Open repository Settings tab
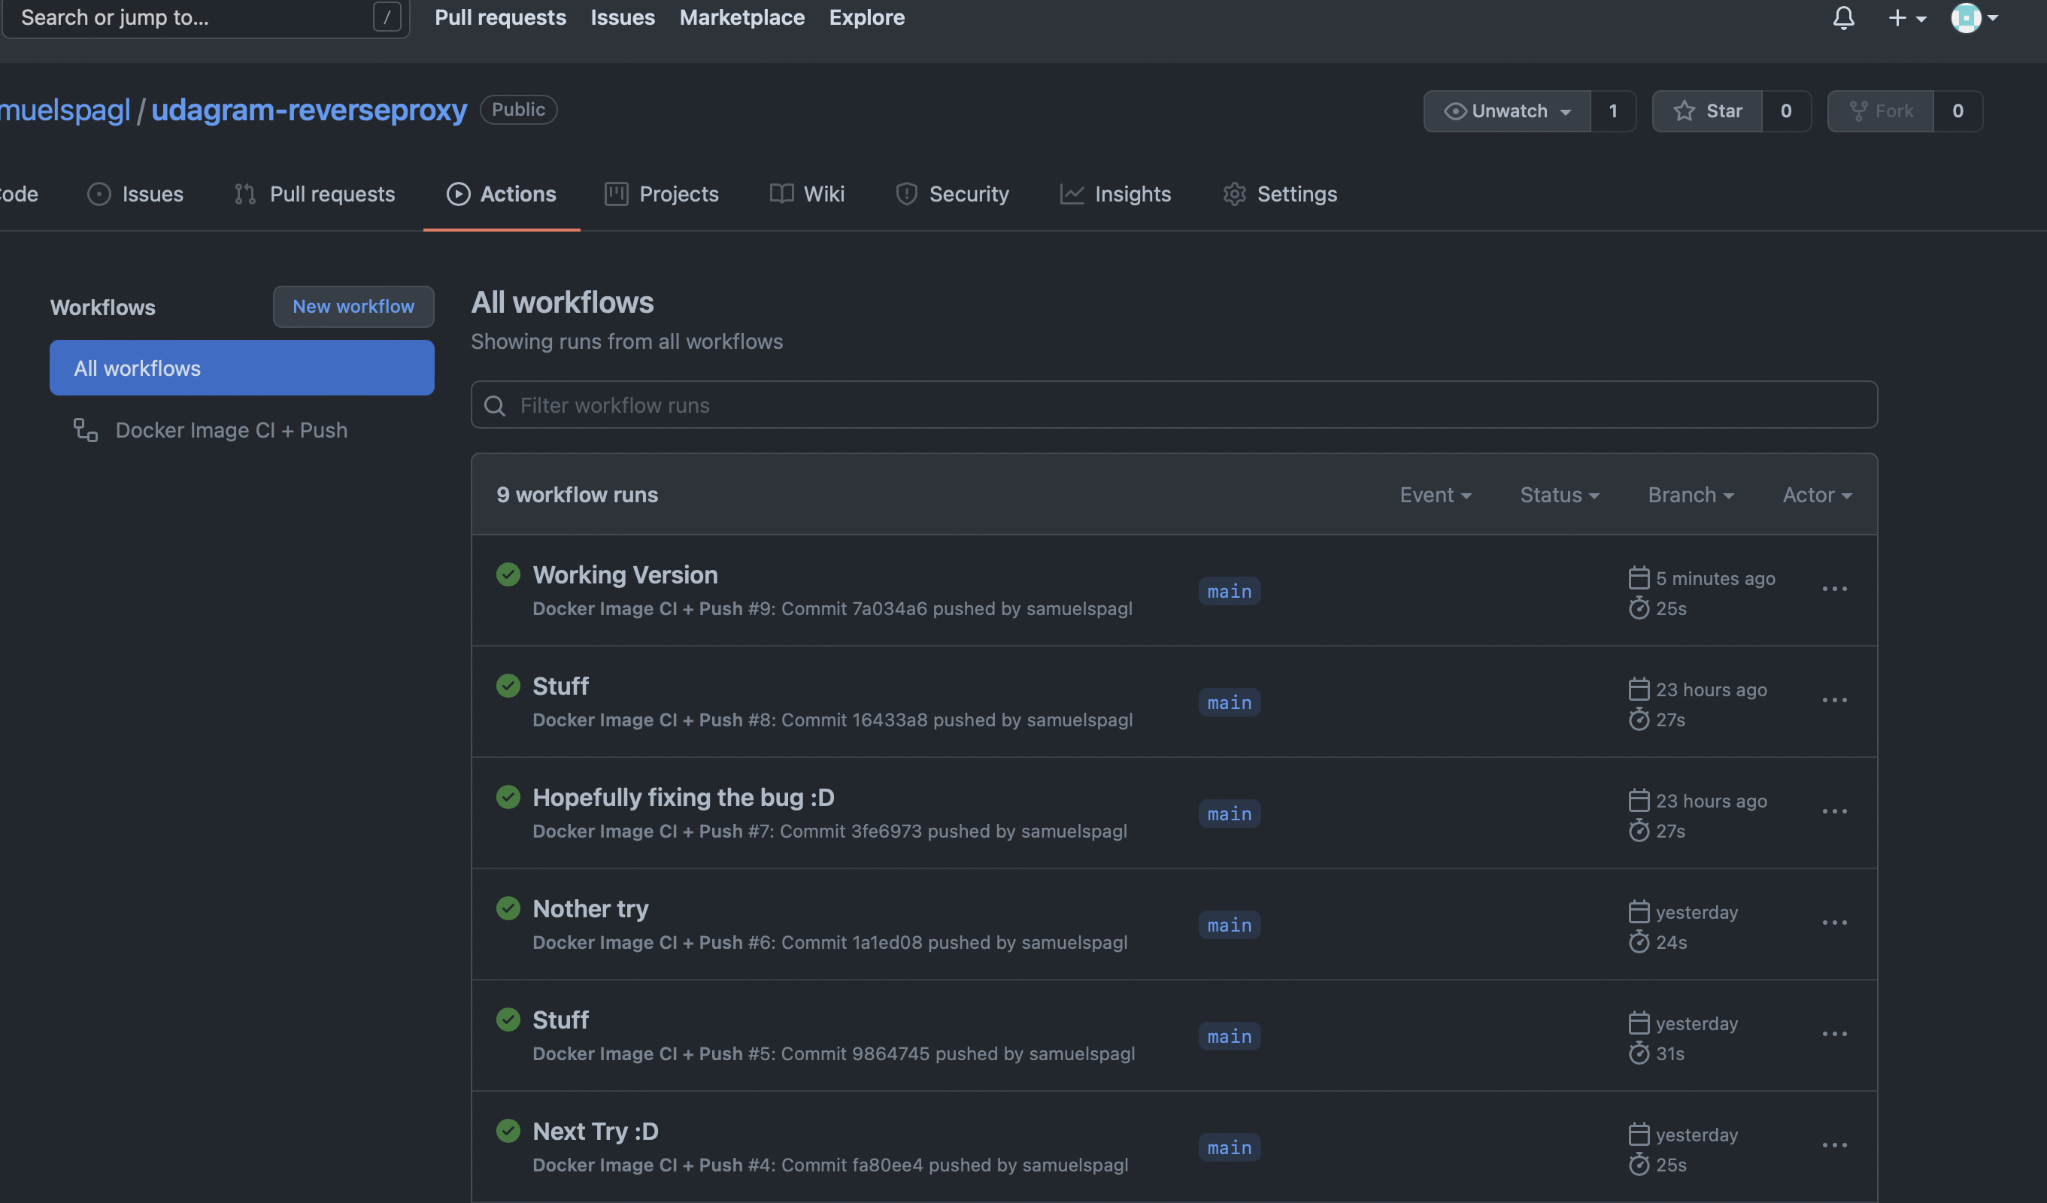Screen dimensions: 2047x1203 pyautogui.click(x=1280, y=194)
